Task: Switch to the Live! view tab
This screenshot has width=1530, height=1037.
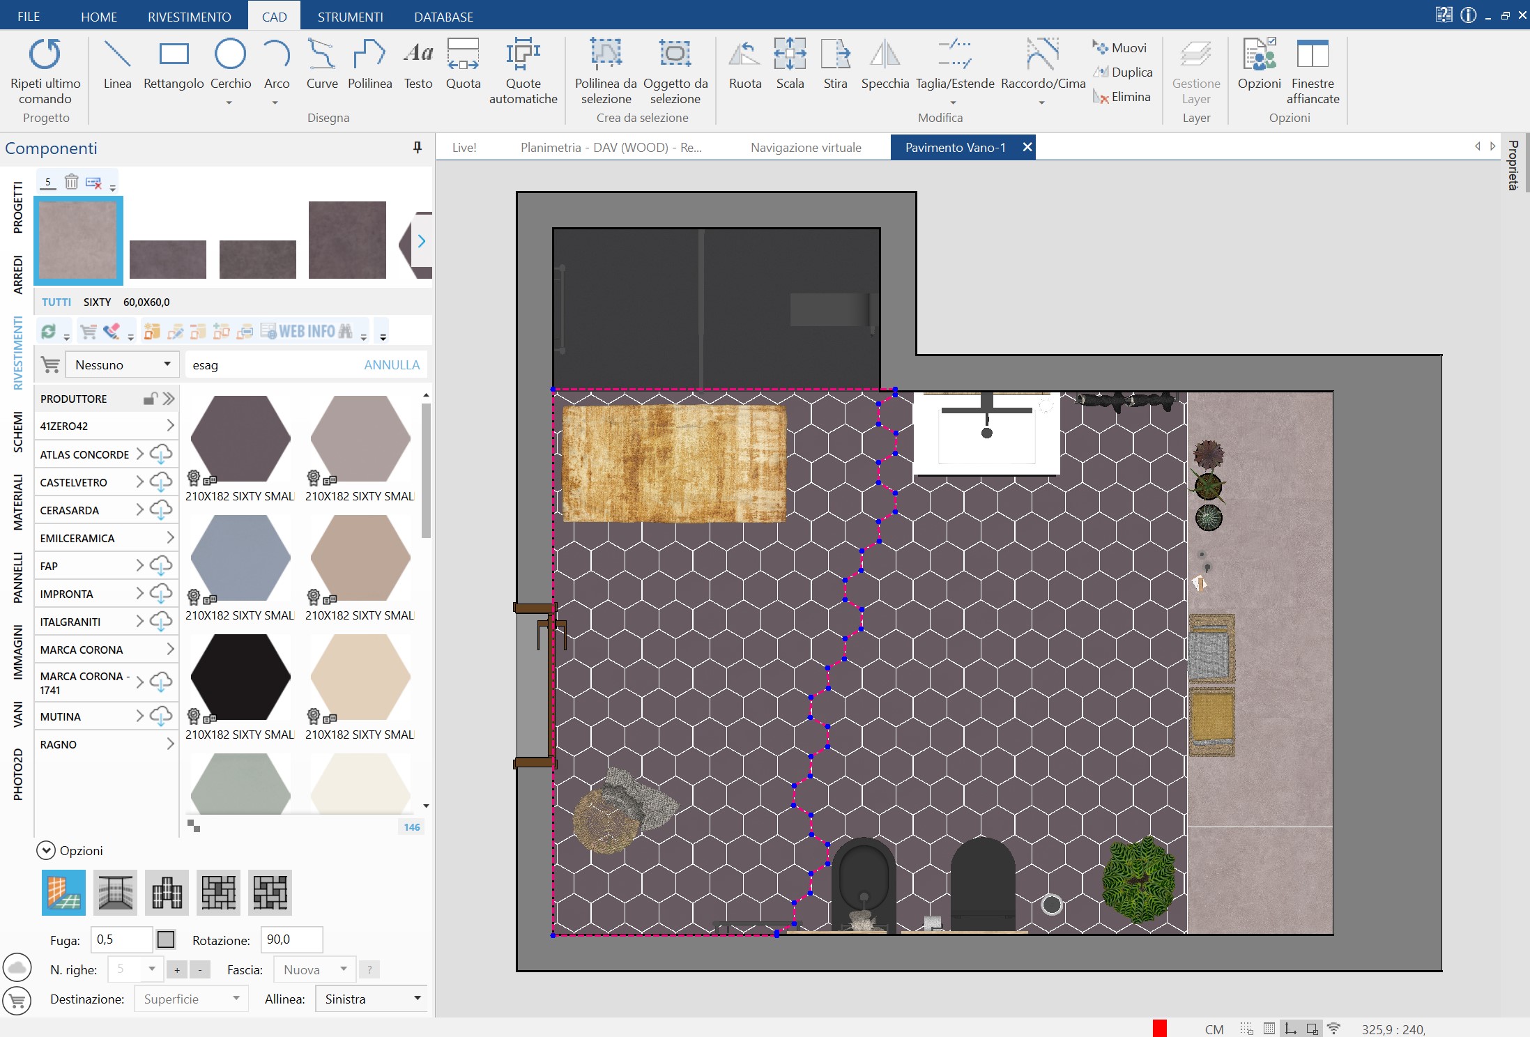Action: coord(464,148)
